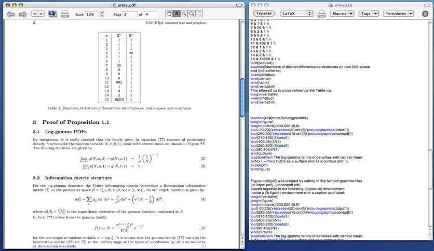Select the small magnifying glass tool
The image size is (434, 251).
pyautogui.click(x=184, y=13)
